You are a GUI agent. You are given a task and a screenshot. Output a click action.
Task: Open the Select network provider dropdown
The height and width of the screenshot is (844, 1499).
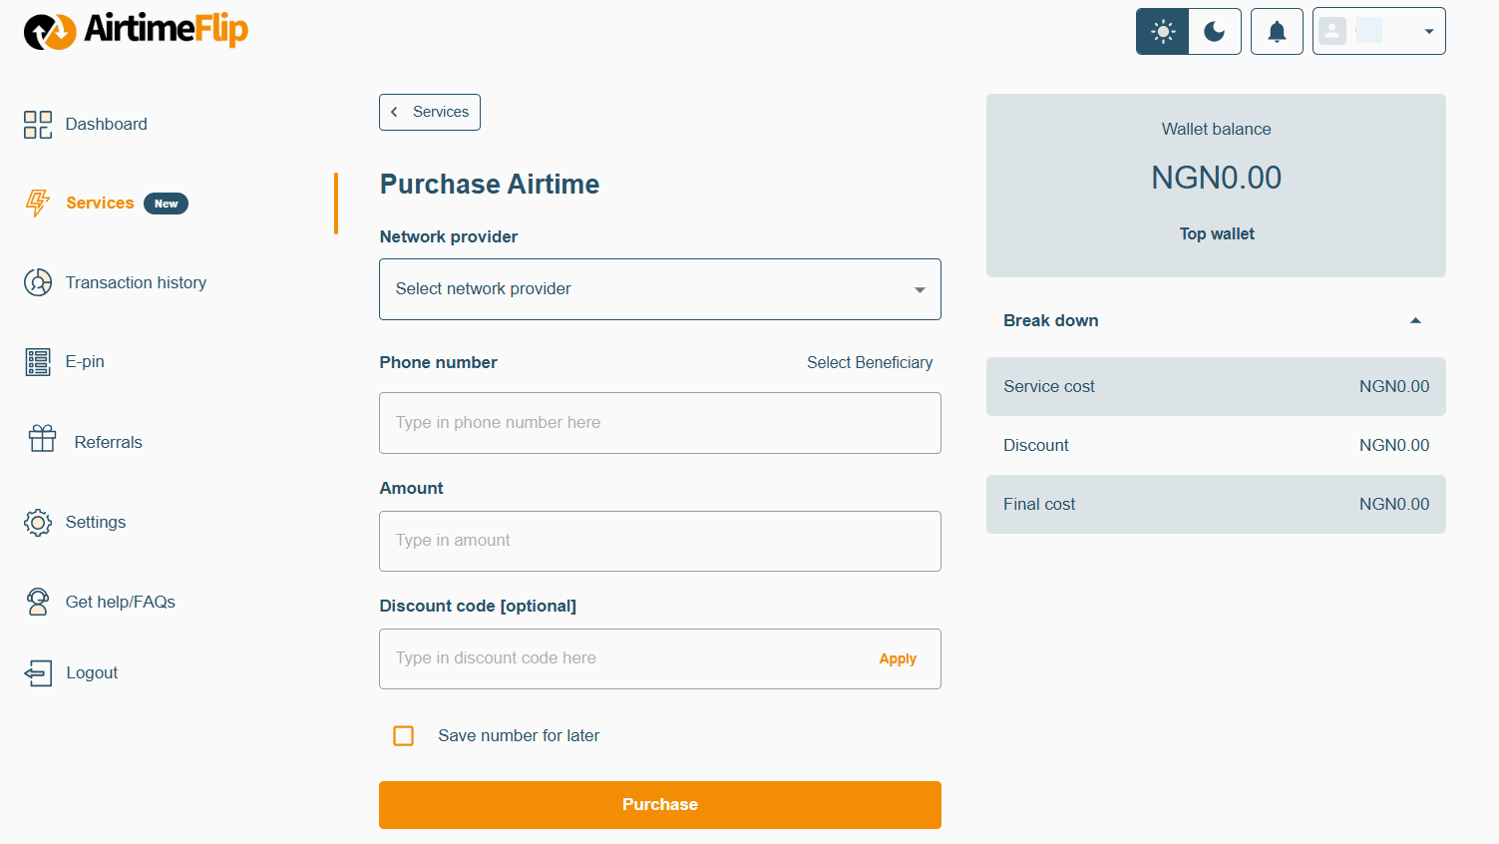[x=660, y=289]
